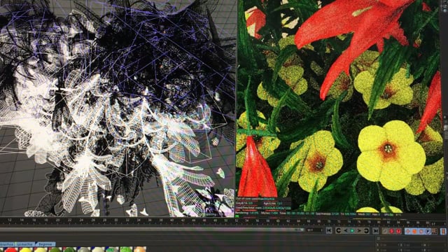The height and width of the screenshot is (252, 448).
Task: Select the orange material swatch
Action: tap(140, 250)
